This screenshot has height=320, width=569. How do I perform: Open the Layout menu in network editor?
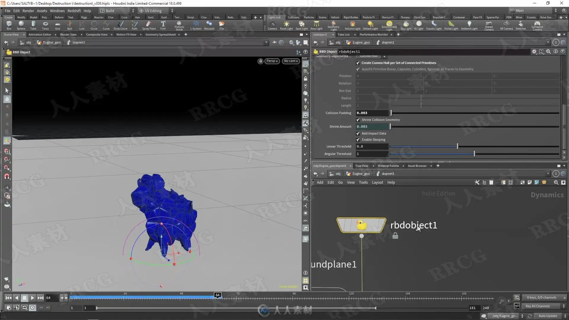377,183
